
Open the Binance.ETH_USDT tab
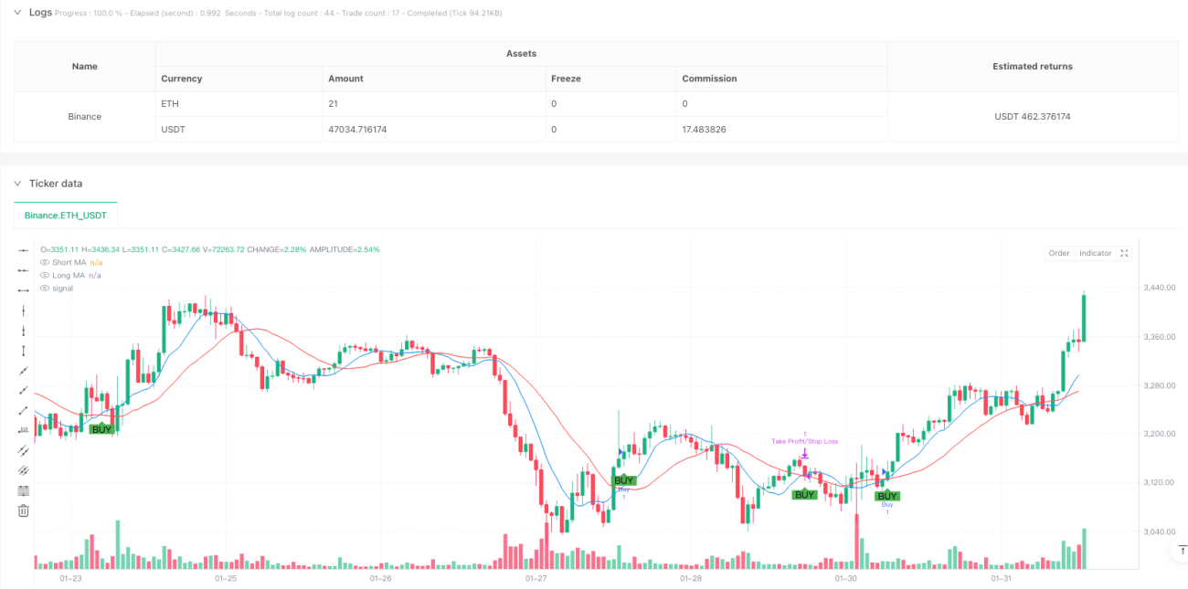click(66, 216)
